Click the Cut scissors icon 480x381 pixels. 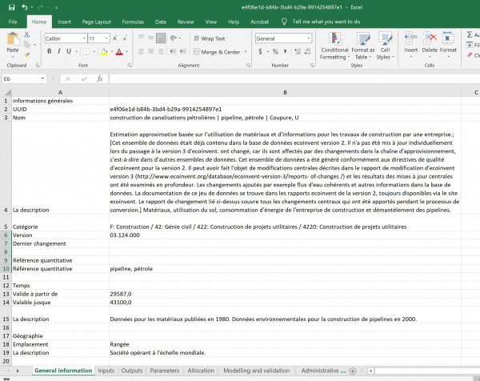27,35
